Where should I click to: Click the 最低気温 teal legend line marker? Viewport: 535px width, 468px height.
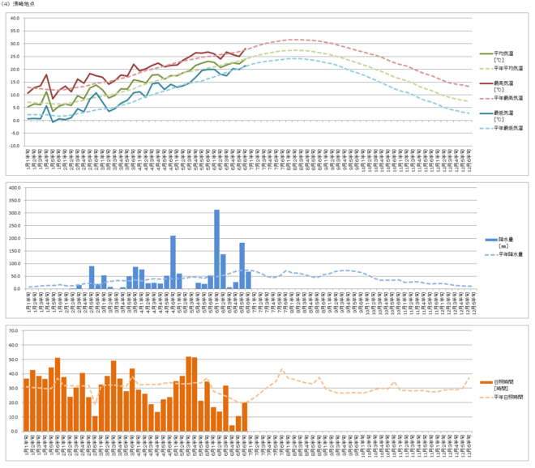[486, 113]
